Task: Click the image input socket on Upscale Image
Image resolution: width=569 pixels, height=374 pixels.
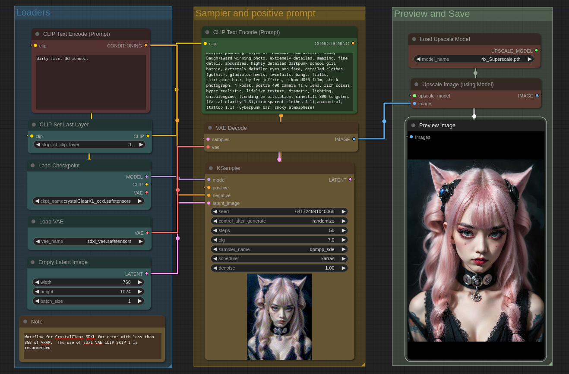Action: (414, 104)
